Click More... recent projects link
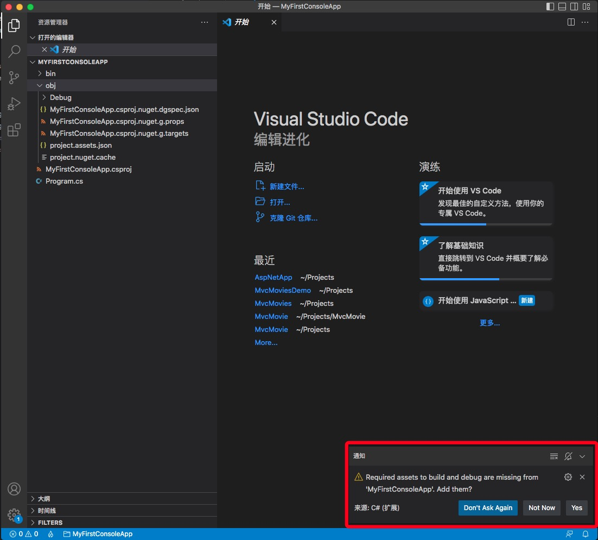The width and height of the screenshot is (598, 540). [x=266, y=343]
